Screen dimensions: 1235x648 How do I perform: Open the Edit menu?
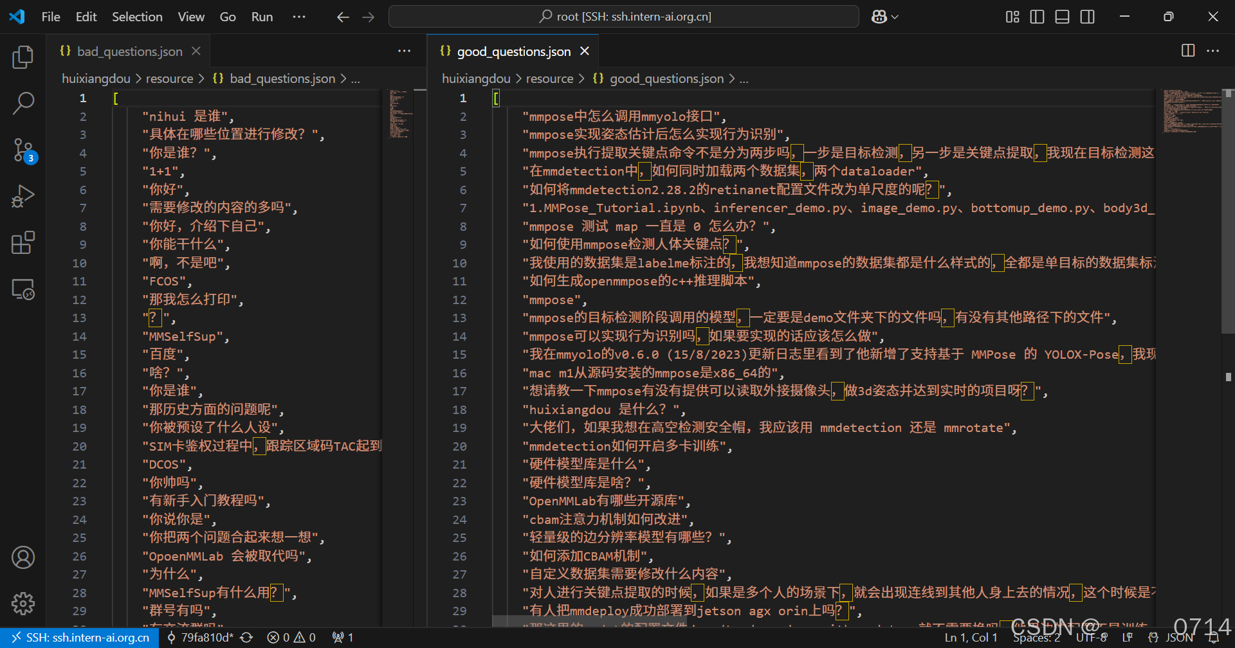[86, 17]
